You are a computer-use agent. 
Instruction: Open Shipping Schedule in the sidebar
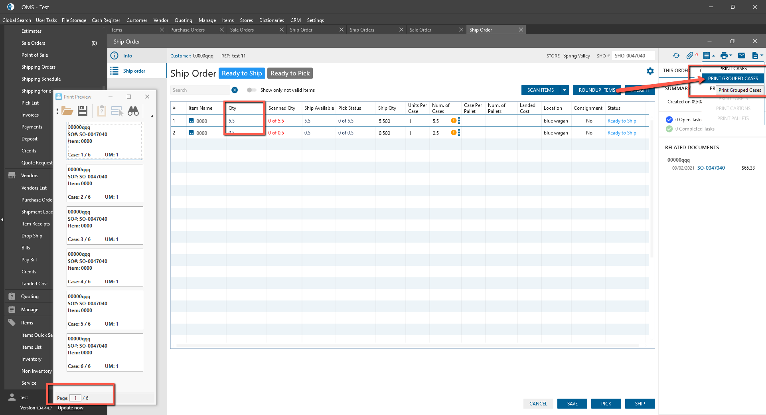41,79
